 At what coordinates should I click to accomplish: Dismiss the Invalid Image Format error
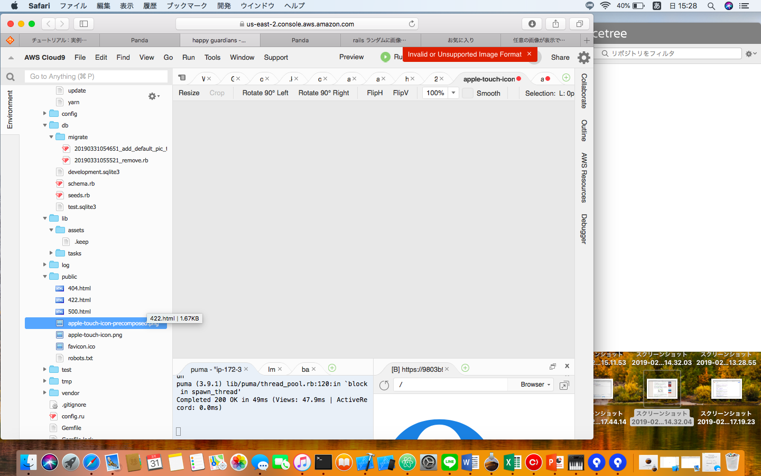pyautogui.click(x=529, y=54)
